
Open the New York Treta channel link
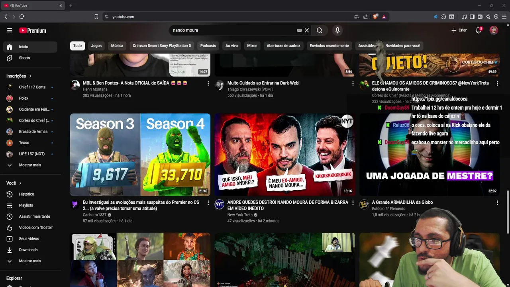[240, 215]
